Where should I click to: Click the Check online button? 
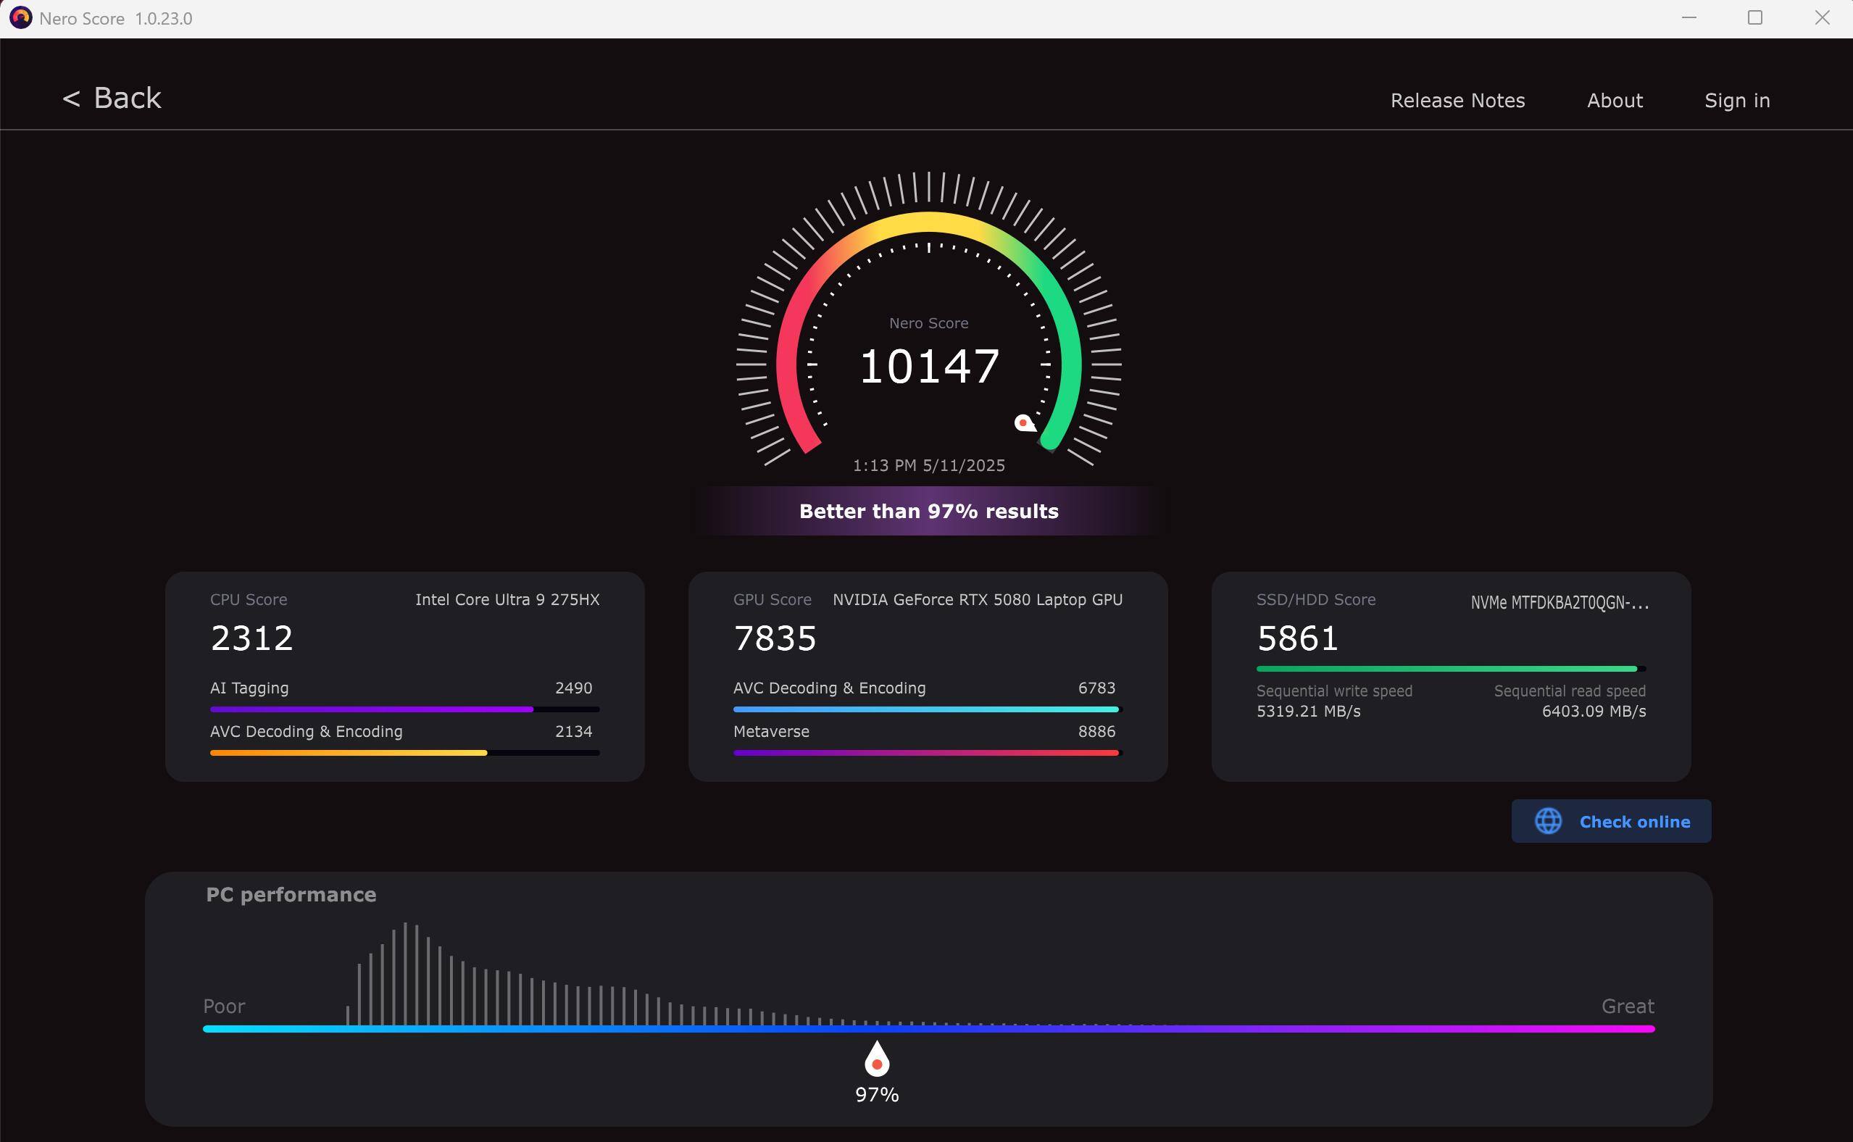point(1610,821)
